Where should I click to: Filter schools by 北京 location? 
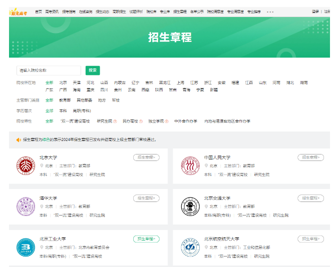63,83
